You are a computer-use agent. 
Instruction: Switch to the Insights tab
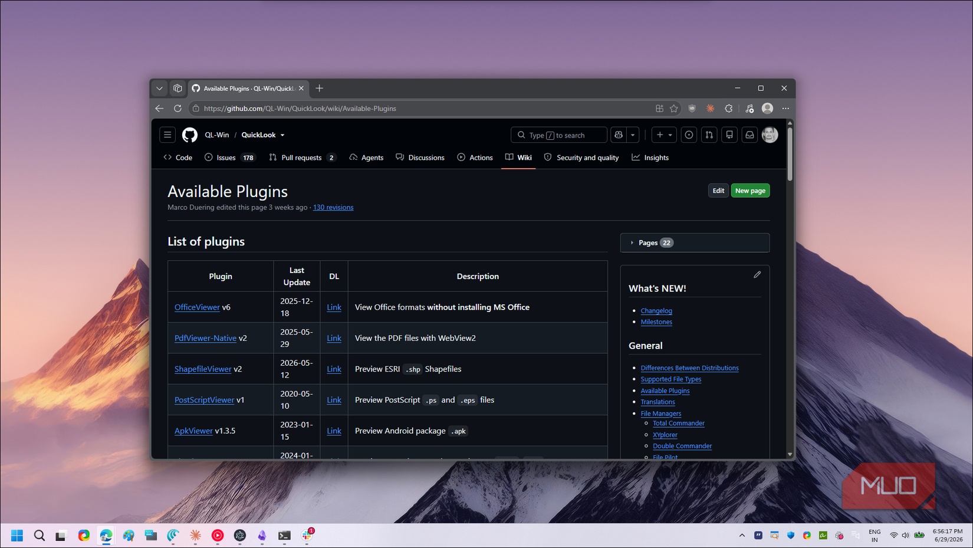pos(650,157)
